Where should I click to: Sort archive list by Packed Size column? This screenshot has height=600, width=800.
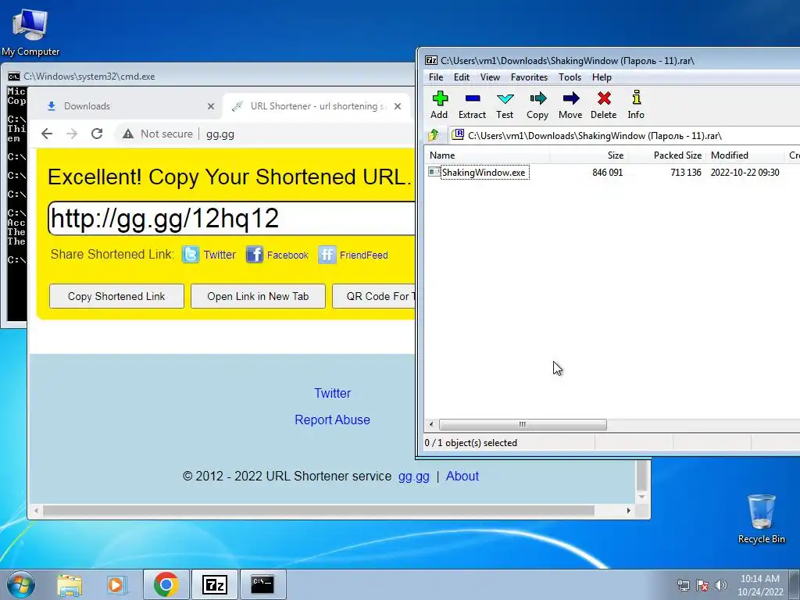pyautogui.click(x=667, y=155)
